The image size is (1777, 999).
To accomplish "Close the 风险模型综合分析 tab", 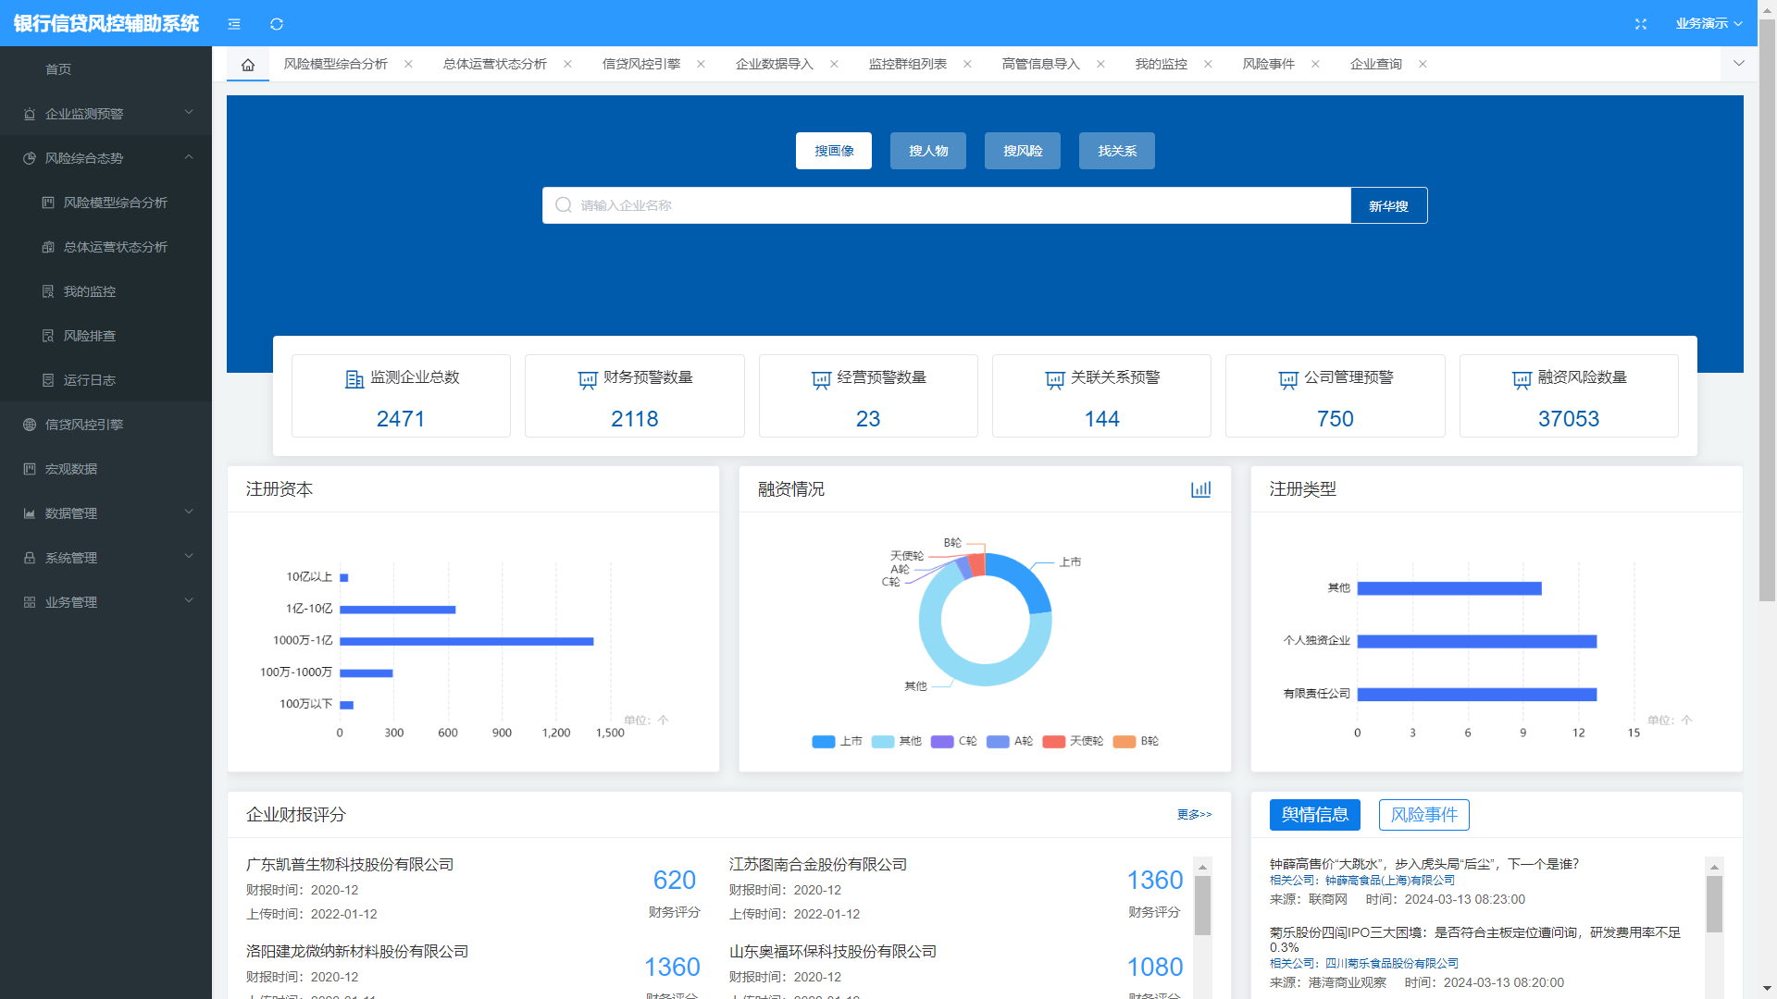I will 408,65.
